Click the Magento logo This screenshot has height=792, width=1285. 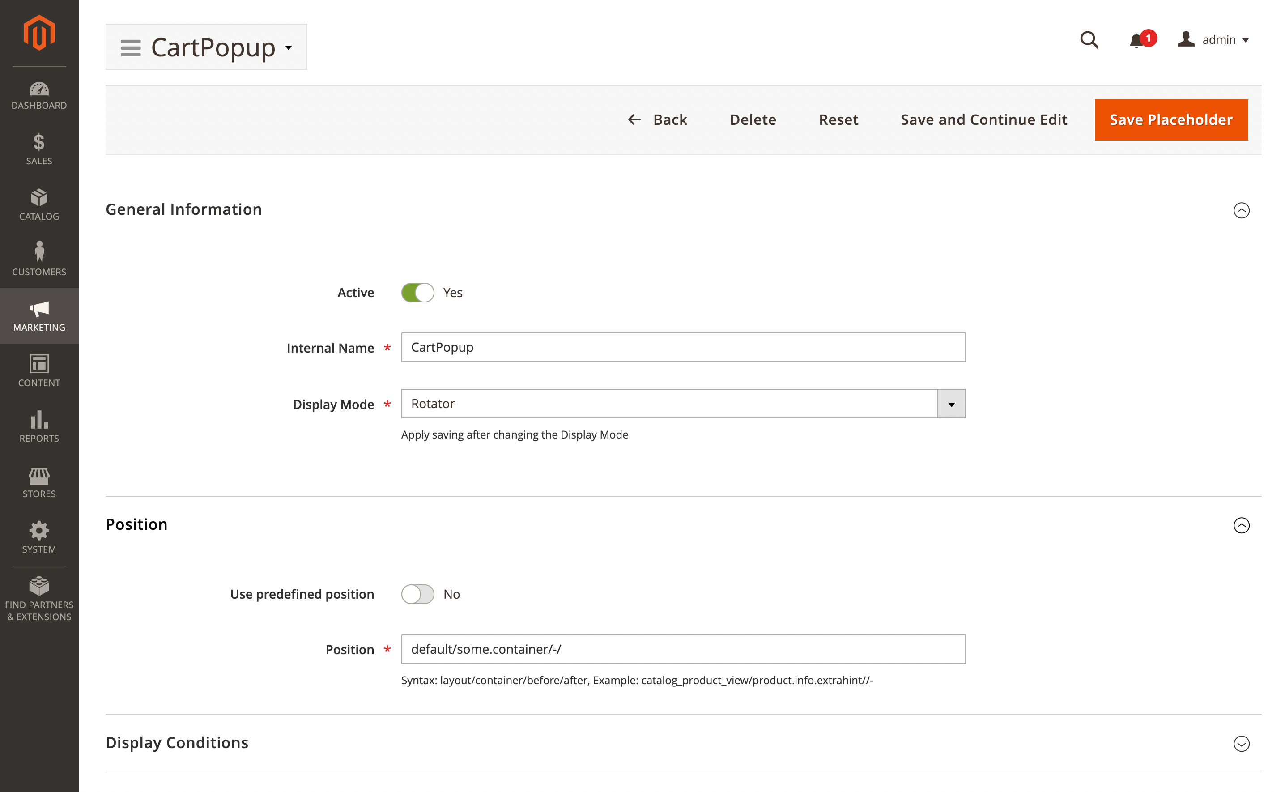coord(39,33)
